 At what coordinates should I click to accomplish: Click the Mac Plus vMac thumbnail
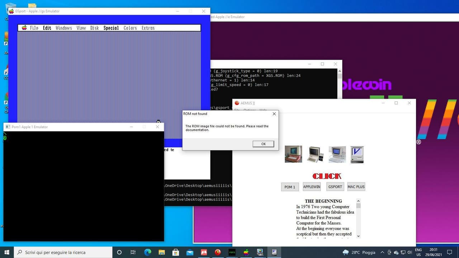pos(357,155)
